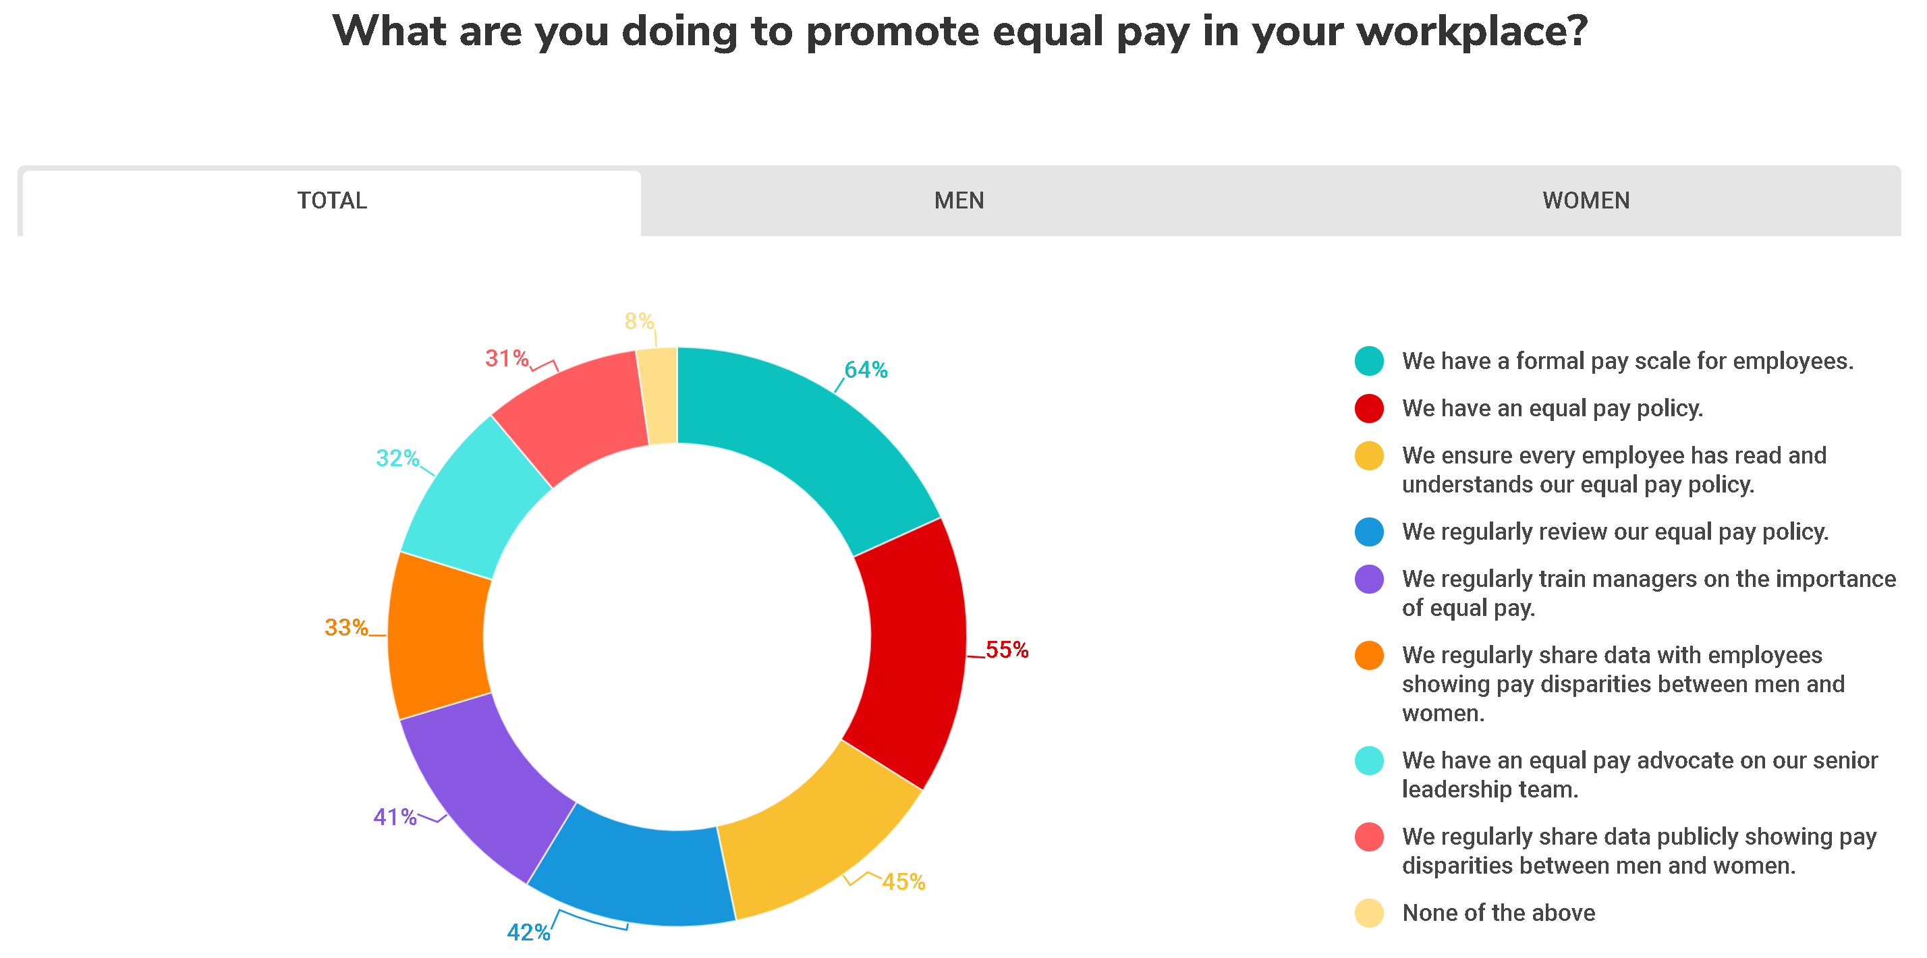Click the pale yellow None of the above dot

coord(1368,912)
